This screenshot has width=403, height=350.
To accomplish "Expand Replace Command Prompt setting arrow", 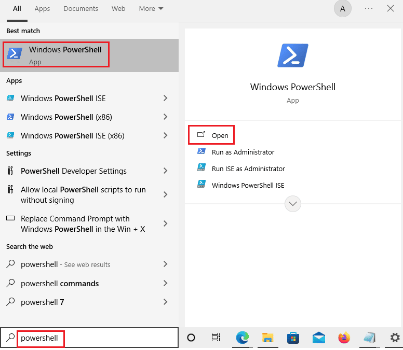I will coord(166,223).
